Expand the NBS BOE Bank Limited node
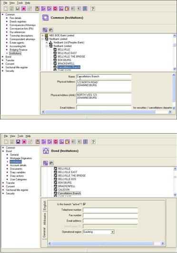This screenshot has height=253, width=177. (x=43, y=35)
